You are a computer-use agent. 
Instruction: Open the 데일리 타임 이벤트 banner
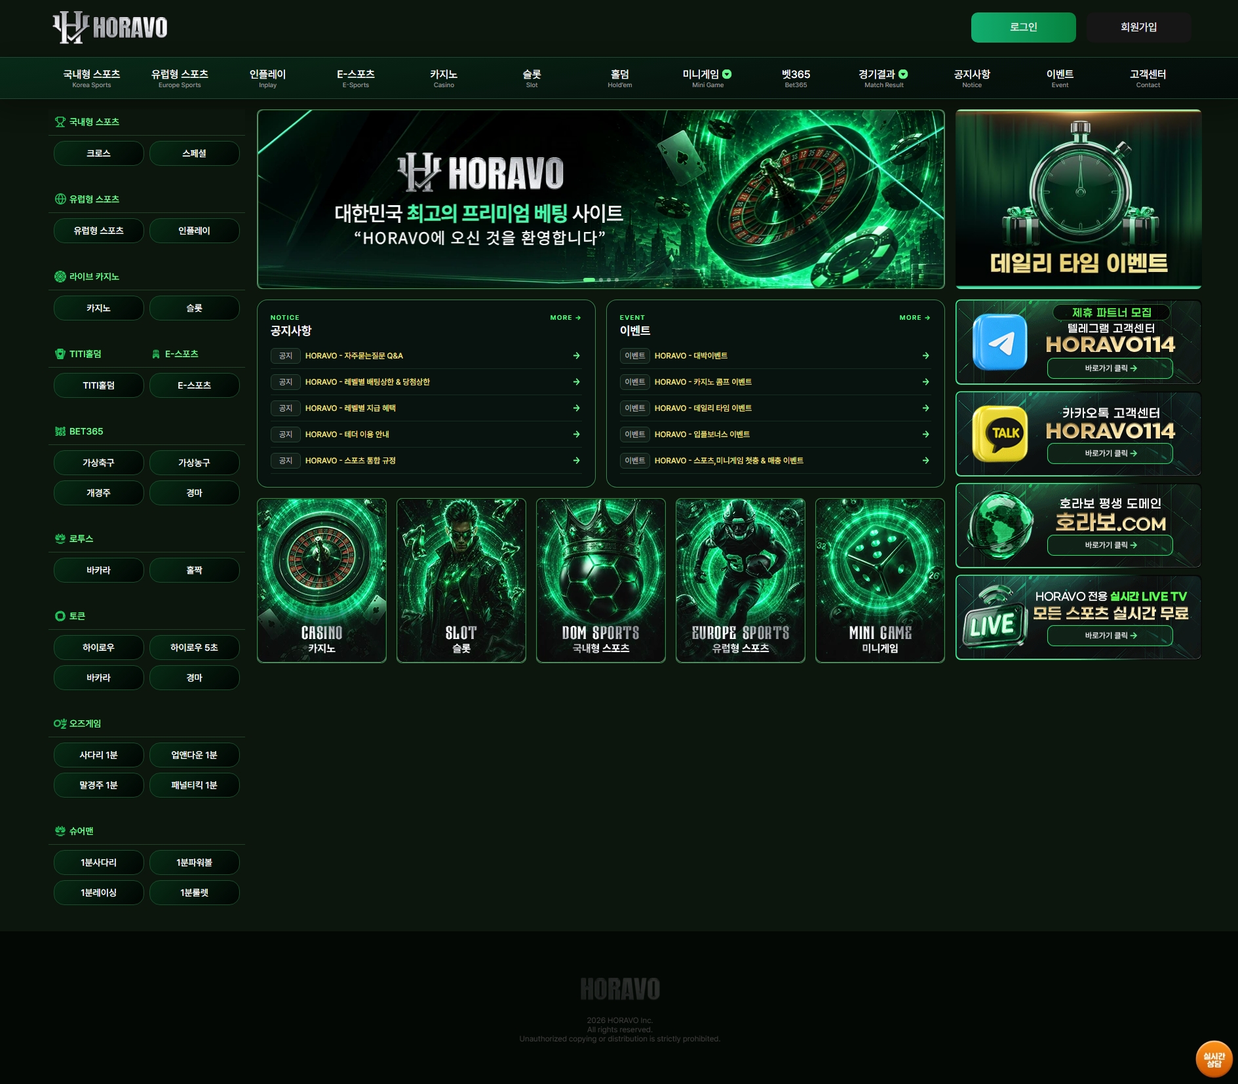tap(1078, 199)
